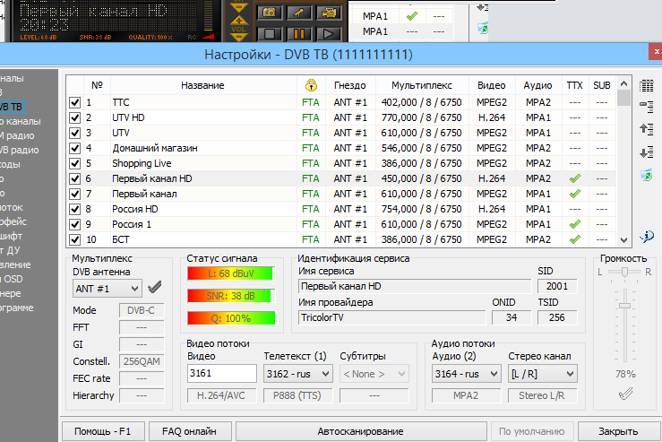Open the DVB antenna ANT #1 dropdown
Viewport: 662px width, 442px height.
pos(107,288)
